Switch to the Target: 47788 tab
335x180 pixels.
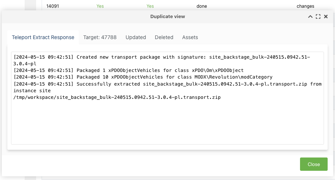click(100, 37)
